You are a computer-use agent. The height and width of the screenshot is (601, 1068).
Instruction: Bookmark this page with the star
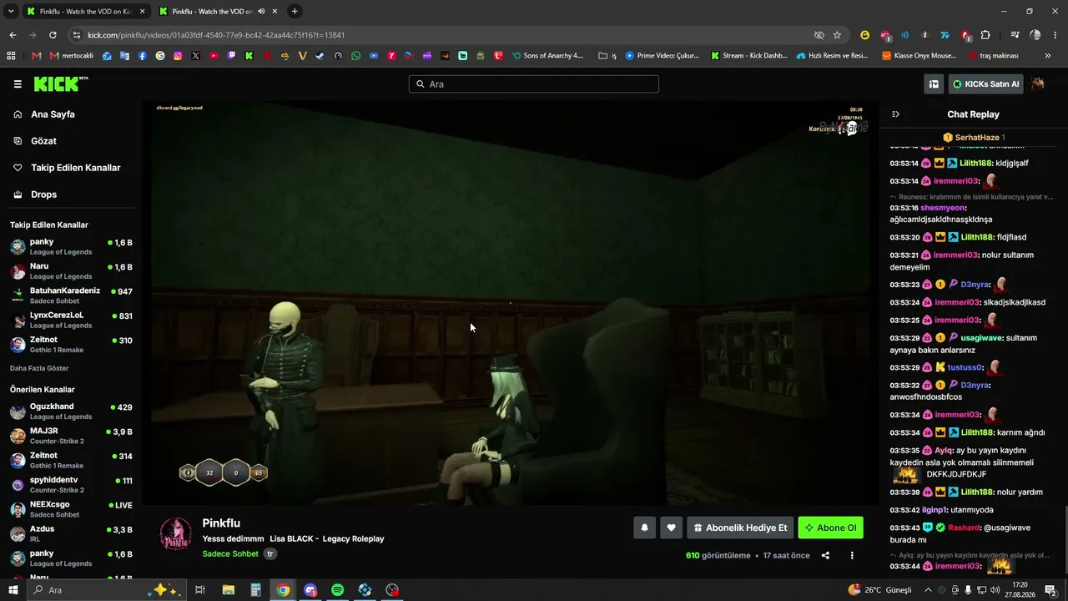[x=837, y=35]
